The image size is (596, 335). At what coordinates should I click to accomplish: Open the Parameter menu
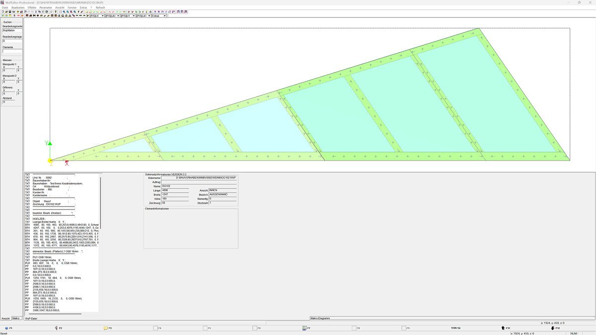[x=46, y=7]
